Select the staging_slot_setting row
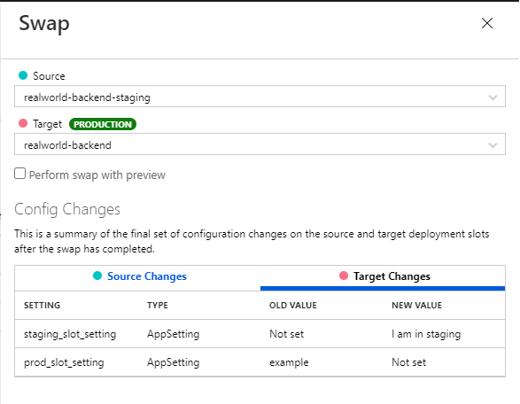Image resolution: width=520 pixels, height=404 pixels. [x=260, y=334]
